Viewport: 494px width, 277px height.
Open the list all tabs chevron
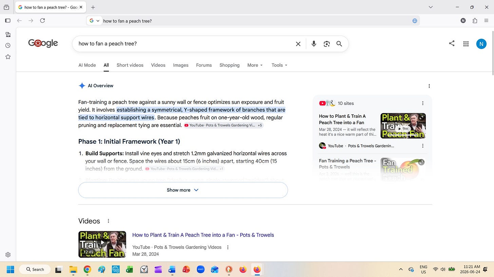(431, 7)
